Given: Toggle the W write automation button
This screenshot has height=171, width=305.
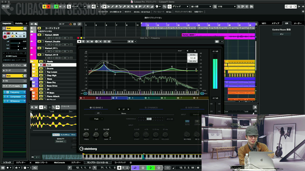Looking at the screenshot, I should point(60,6).
